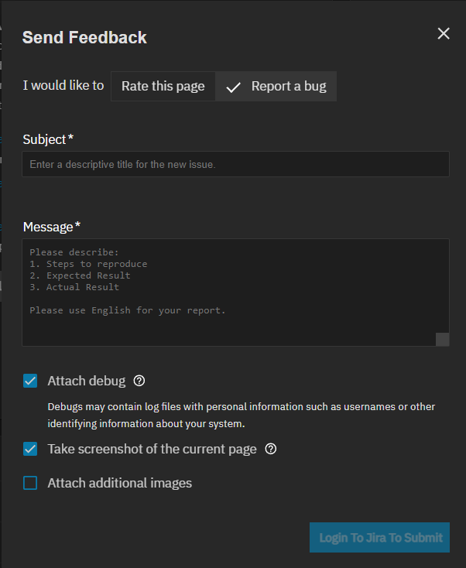Click the Subject field label

(48, 139)
